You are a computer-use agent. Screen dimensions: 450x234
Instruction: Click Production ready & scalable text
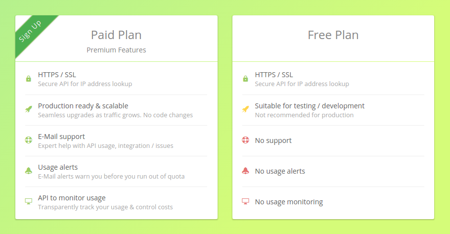click(x=83, y=106)
